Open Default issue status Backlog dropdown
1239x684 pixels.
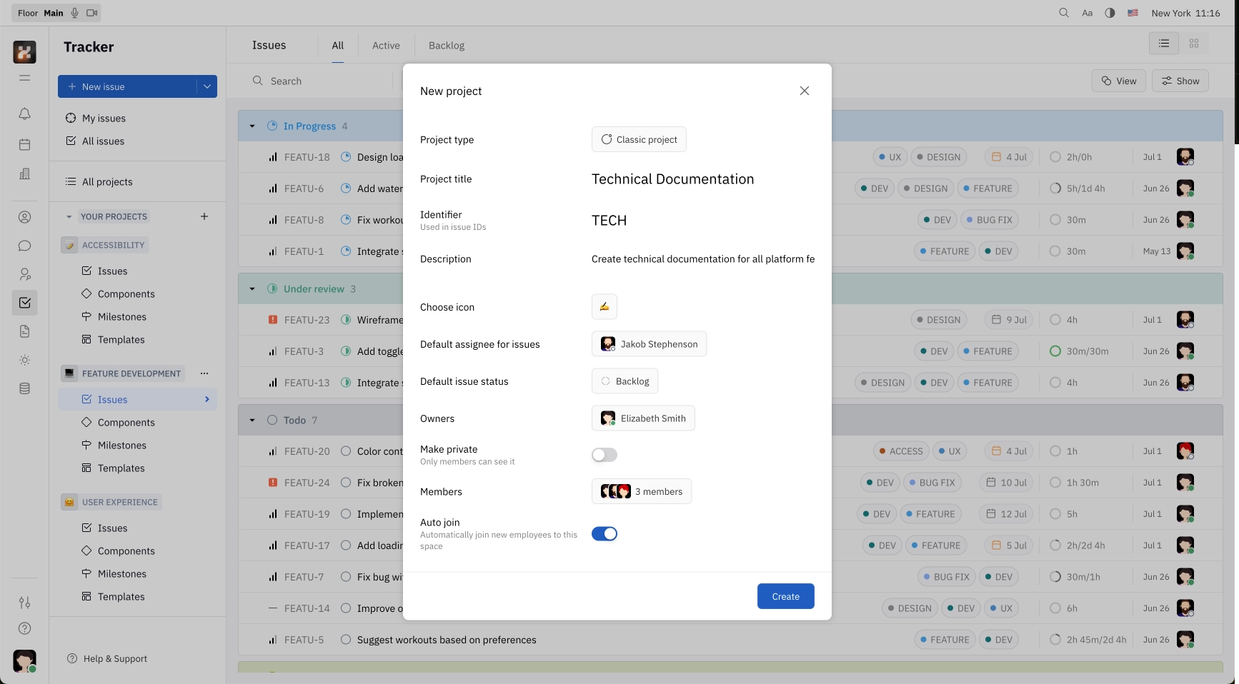click(x=625, y=381)
